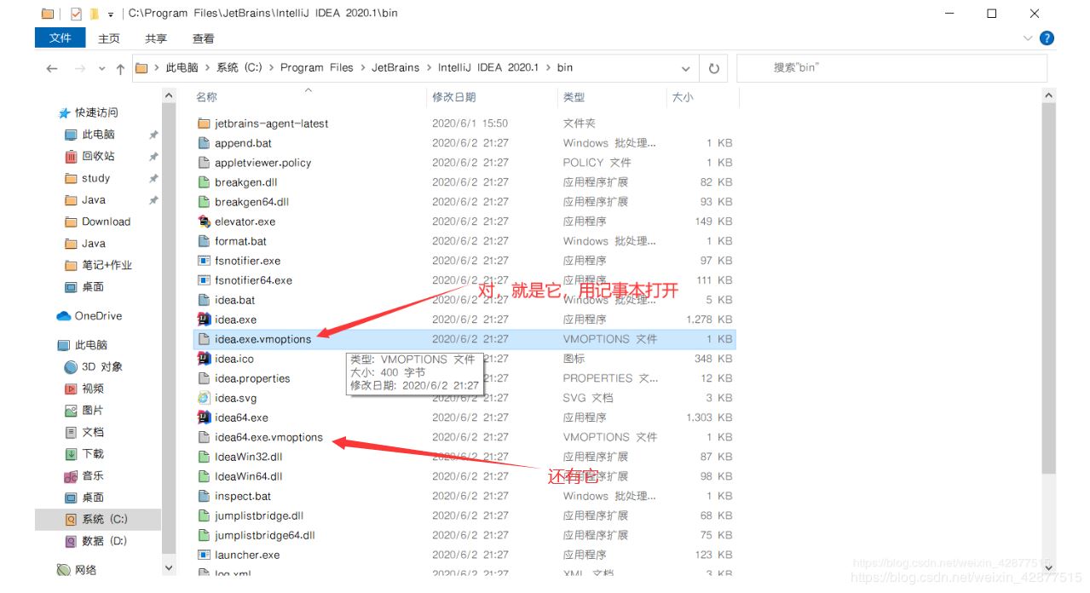The height and width of the screenshot is (593, 1090).
Task: Click the search box for bin
Action: tap(892, 67)
